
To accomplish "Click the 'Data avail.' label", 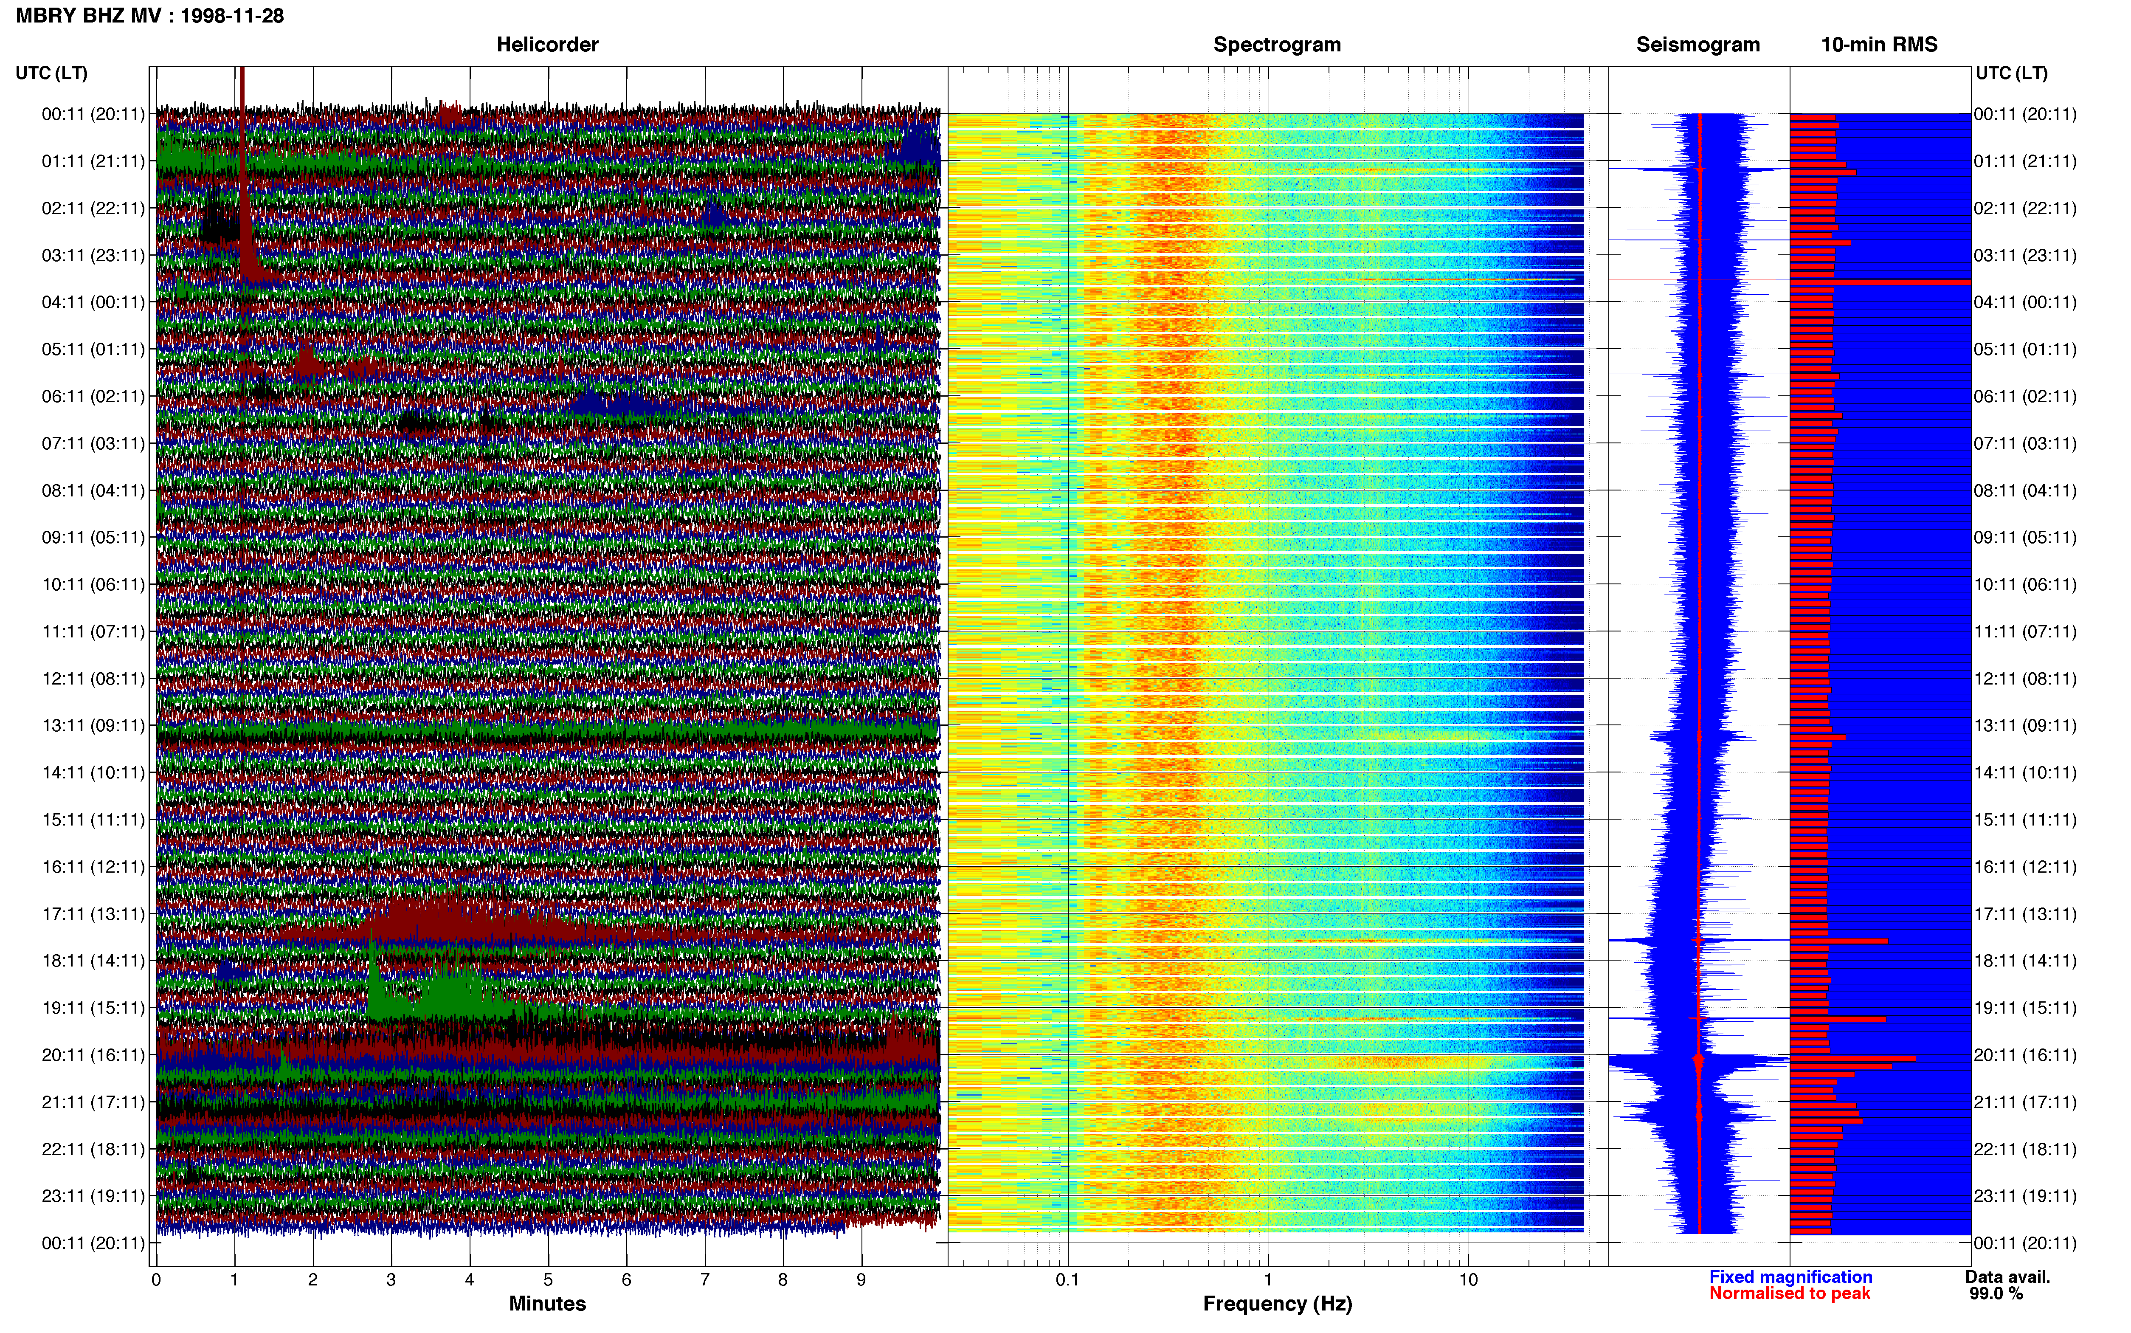I will 2007,1277.
